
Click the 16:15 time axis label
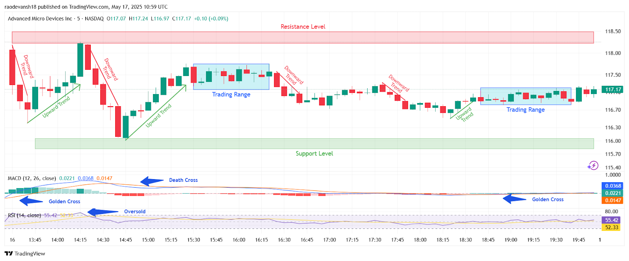click(x=261, y=240)
